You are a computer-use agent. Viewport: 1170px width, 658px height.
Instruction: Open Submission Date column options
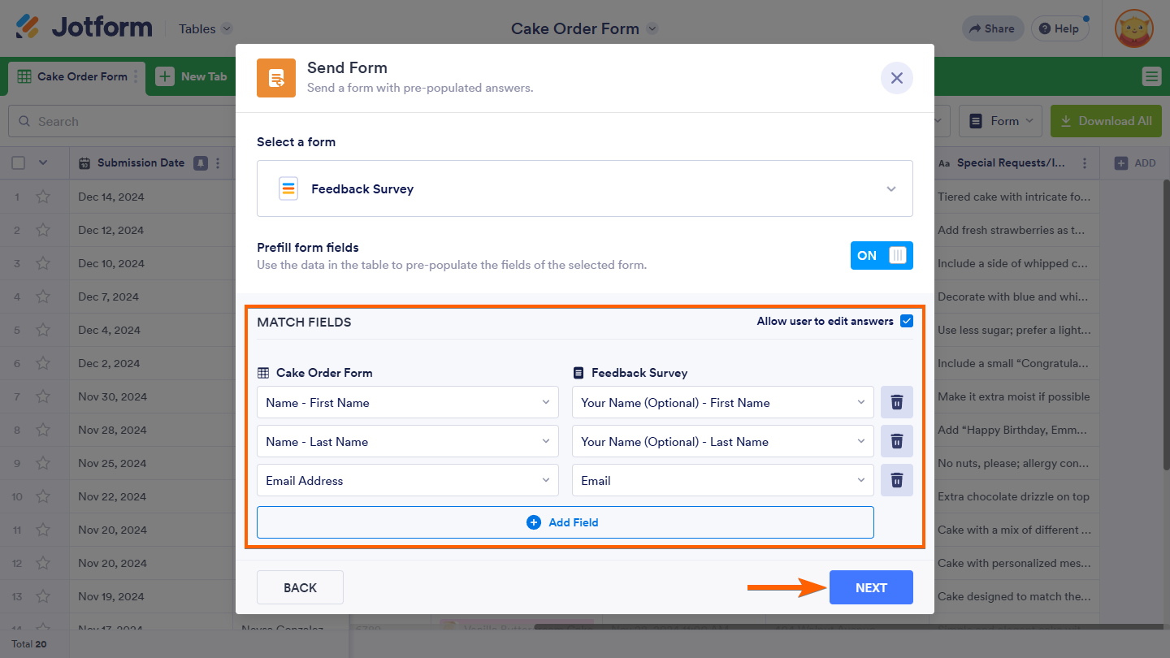point(217,163)
